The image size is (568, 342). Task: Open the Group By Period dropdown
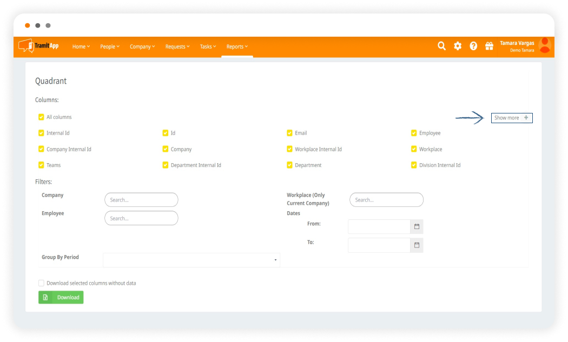tap(191, 260)
